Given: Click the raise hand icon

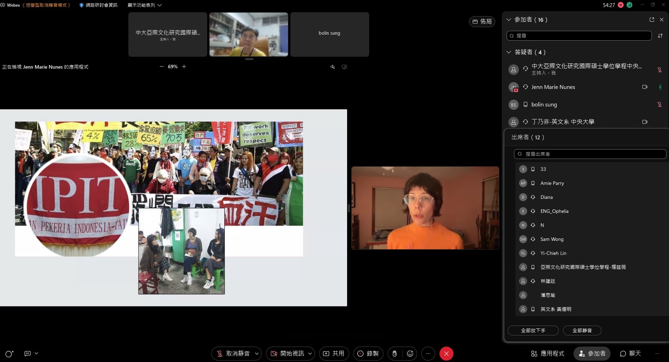Looking at the screenshot, I should click(395, 354).
